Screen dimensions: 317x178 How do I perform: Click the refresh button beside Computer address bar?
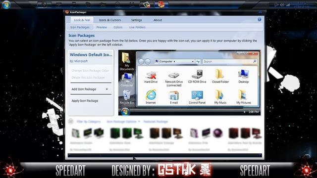(198, 61)
